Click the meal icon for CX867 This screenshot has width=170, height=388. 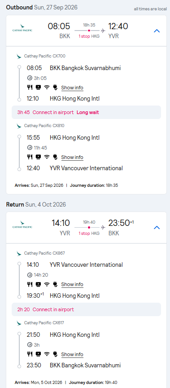[30, 284]
